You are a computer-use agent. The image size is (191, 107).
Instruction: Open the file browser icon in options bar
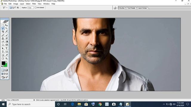(115, 8)
